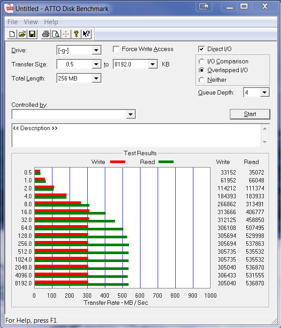This screenshot has height=328, width=281.
Task: Select the I/O Comparison radio button
Action: [x=202, y=62]
